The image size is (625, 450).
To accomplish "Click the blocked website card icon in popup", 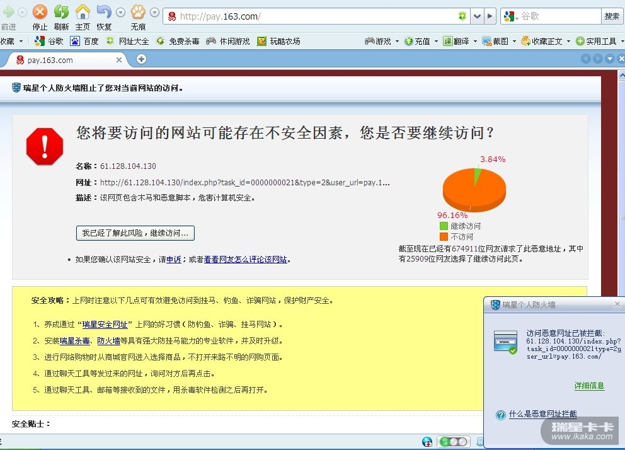I will (x=505, y=342).
